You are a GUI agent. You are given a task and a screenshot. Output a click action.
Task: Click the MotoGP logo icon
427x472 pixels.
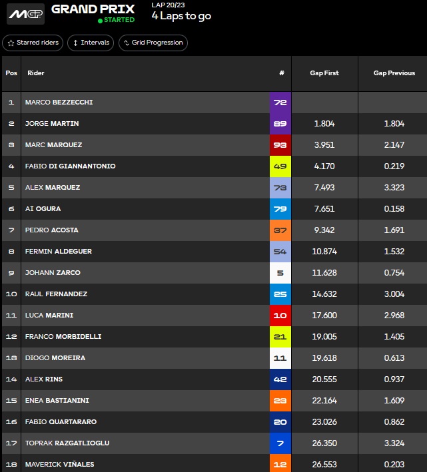[x=25, y=13]
